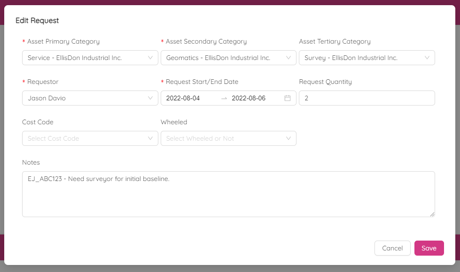Click chevron arrow on Asset Tertiary Category

pyautogui.click(x=427, y=58)
